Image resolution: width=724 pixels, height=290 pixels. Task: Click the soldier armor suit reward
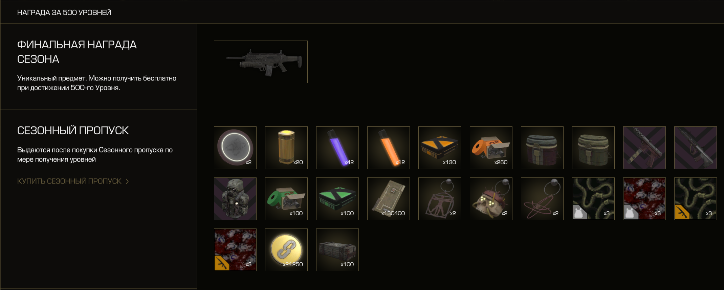(x=235, y=199)
